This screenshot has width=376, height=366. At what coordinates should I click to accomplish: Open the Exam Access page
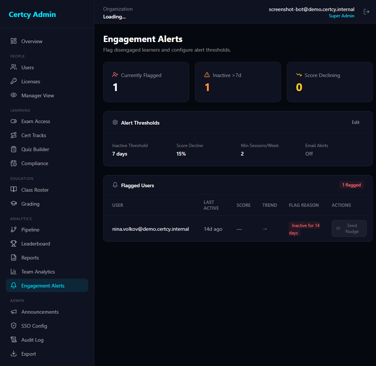tap(47, 121)
